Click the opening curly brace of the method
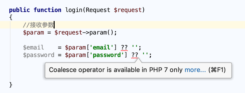 11,17
